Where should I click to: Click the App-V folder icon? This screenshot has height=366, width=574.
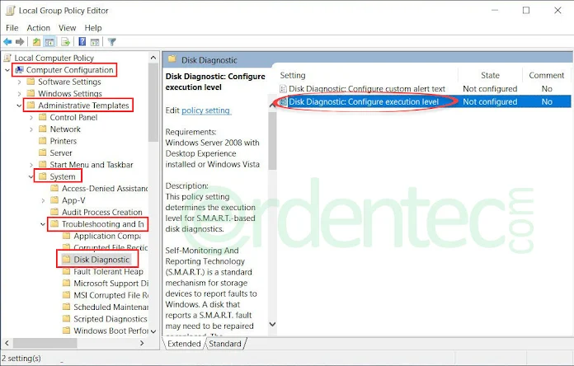pyautogui.click(x=54, y=199)
